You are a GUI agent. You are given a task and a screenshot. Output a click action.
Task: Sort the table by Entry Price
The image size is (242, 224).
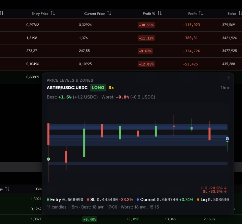click(x=53, y=13)
